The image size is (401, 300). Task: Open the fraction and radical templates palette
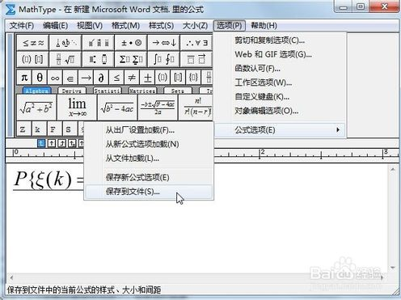coord(65,59)
